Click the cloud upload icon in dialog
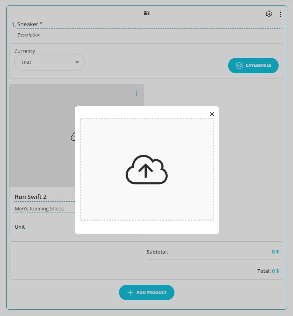The image size is (293, 316). 146,169
